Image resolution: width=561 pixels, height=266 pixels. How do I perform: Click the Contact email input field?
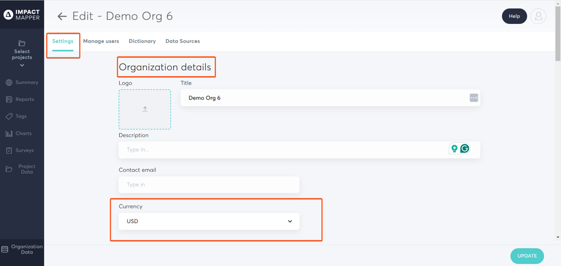(209, 185)
